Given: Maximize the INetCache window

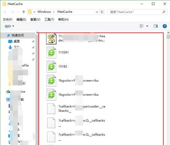Looking at the screenshot, I should coord(153,4).
